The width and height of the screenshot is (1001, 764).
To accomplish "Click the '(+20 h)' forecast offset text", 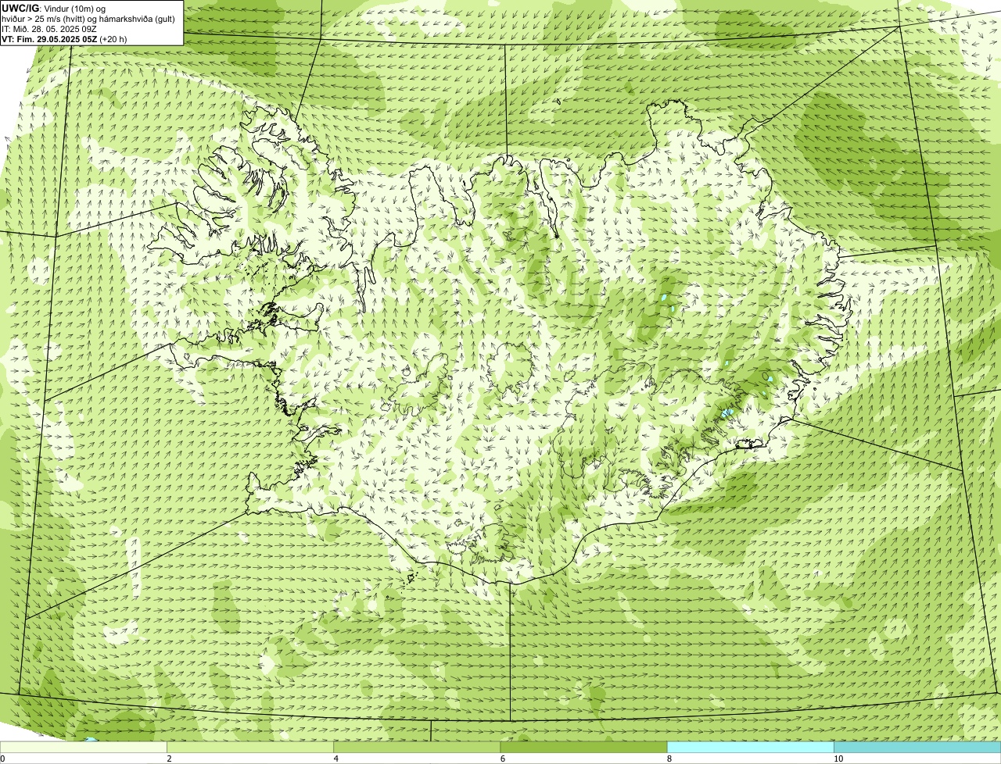I will click(113, 39).
